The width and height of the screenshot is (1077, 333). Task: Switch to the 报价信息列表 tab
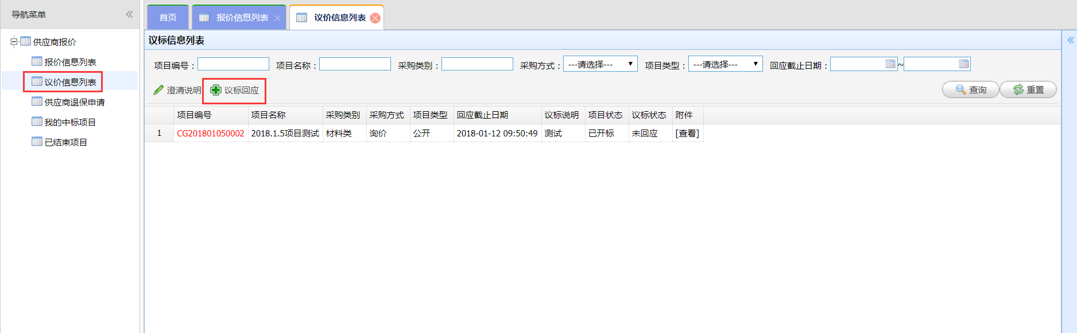[242, 18]
